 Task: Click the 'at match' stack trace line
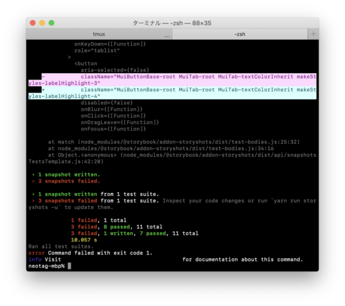click(174, 142)
